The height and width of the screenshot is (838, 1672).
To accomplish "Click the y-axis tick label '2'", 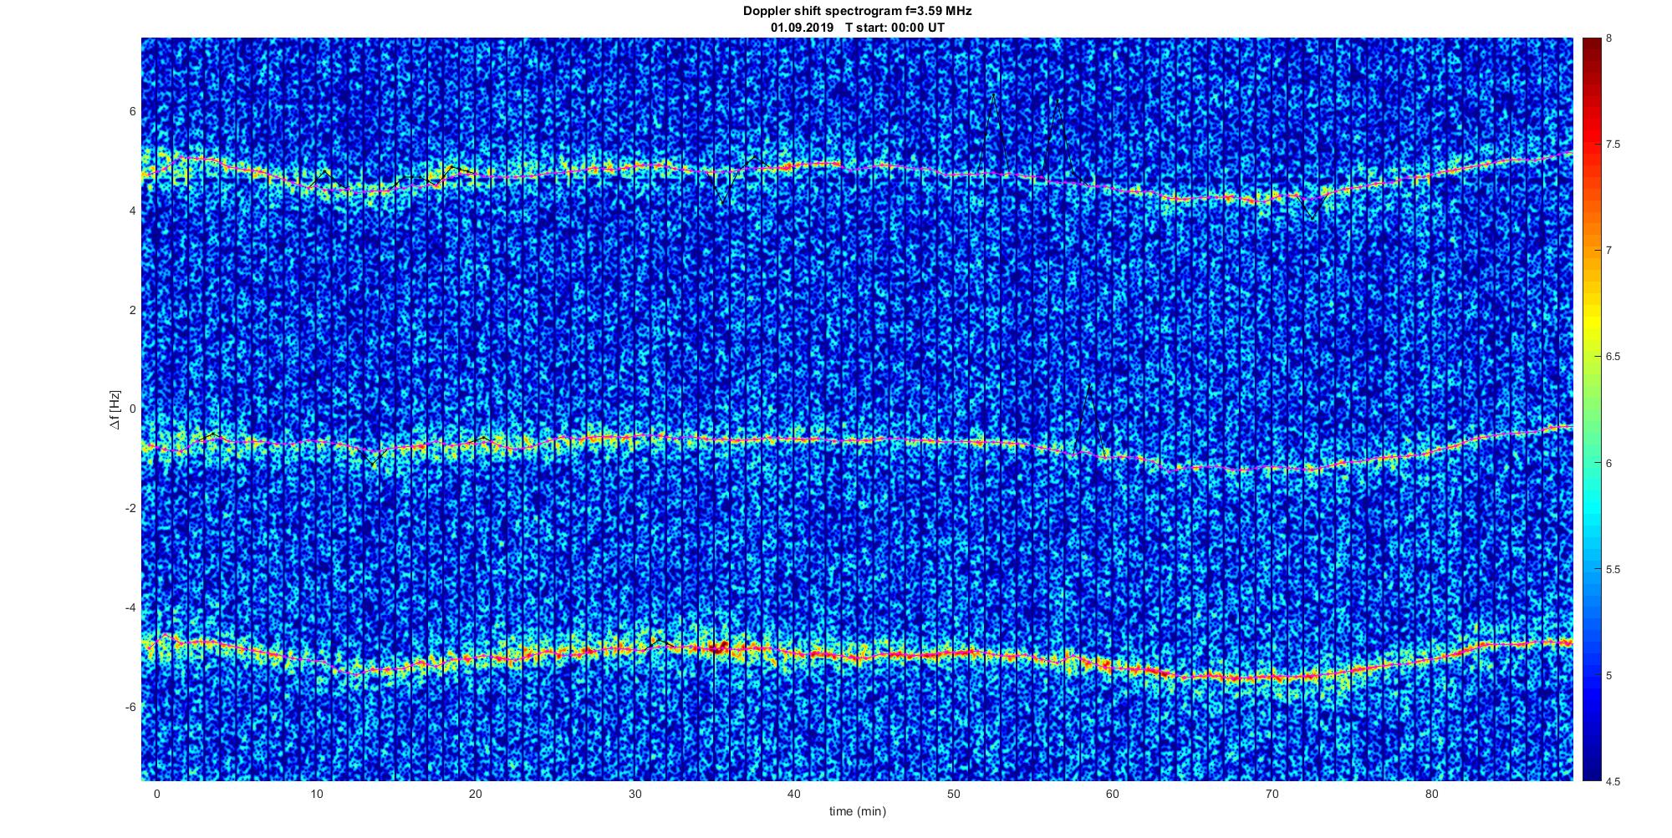I will (133, 310).
